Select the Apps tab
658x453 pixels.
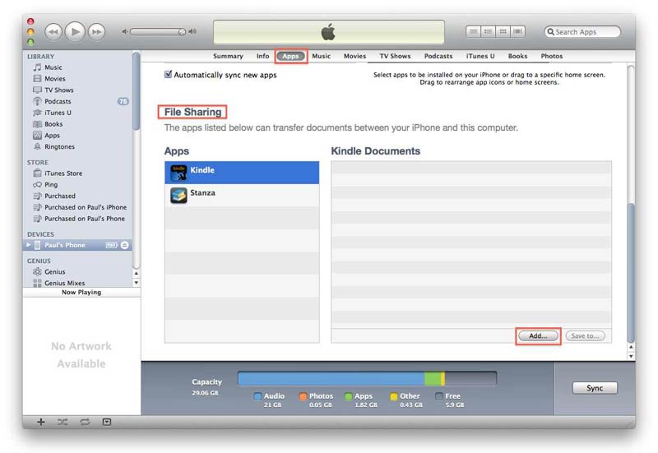(290, 56)
